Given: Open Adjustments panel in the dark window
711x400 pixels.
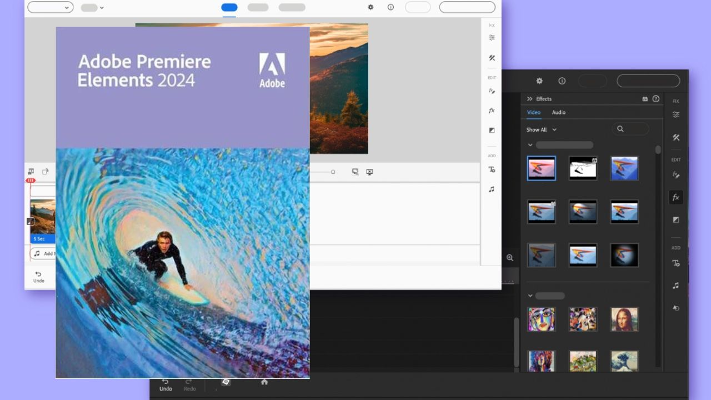Looking at the screenshot, I should (676, 114).
